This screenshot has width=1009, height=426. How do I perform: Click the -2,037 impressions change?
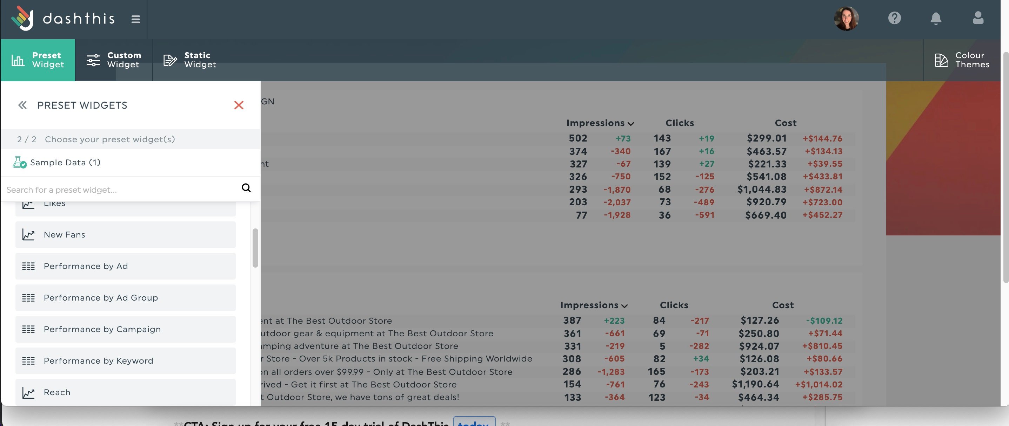pyautogui.click(x=617, y=202)
